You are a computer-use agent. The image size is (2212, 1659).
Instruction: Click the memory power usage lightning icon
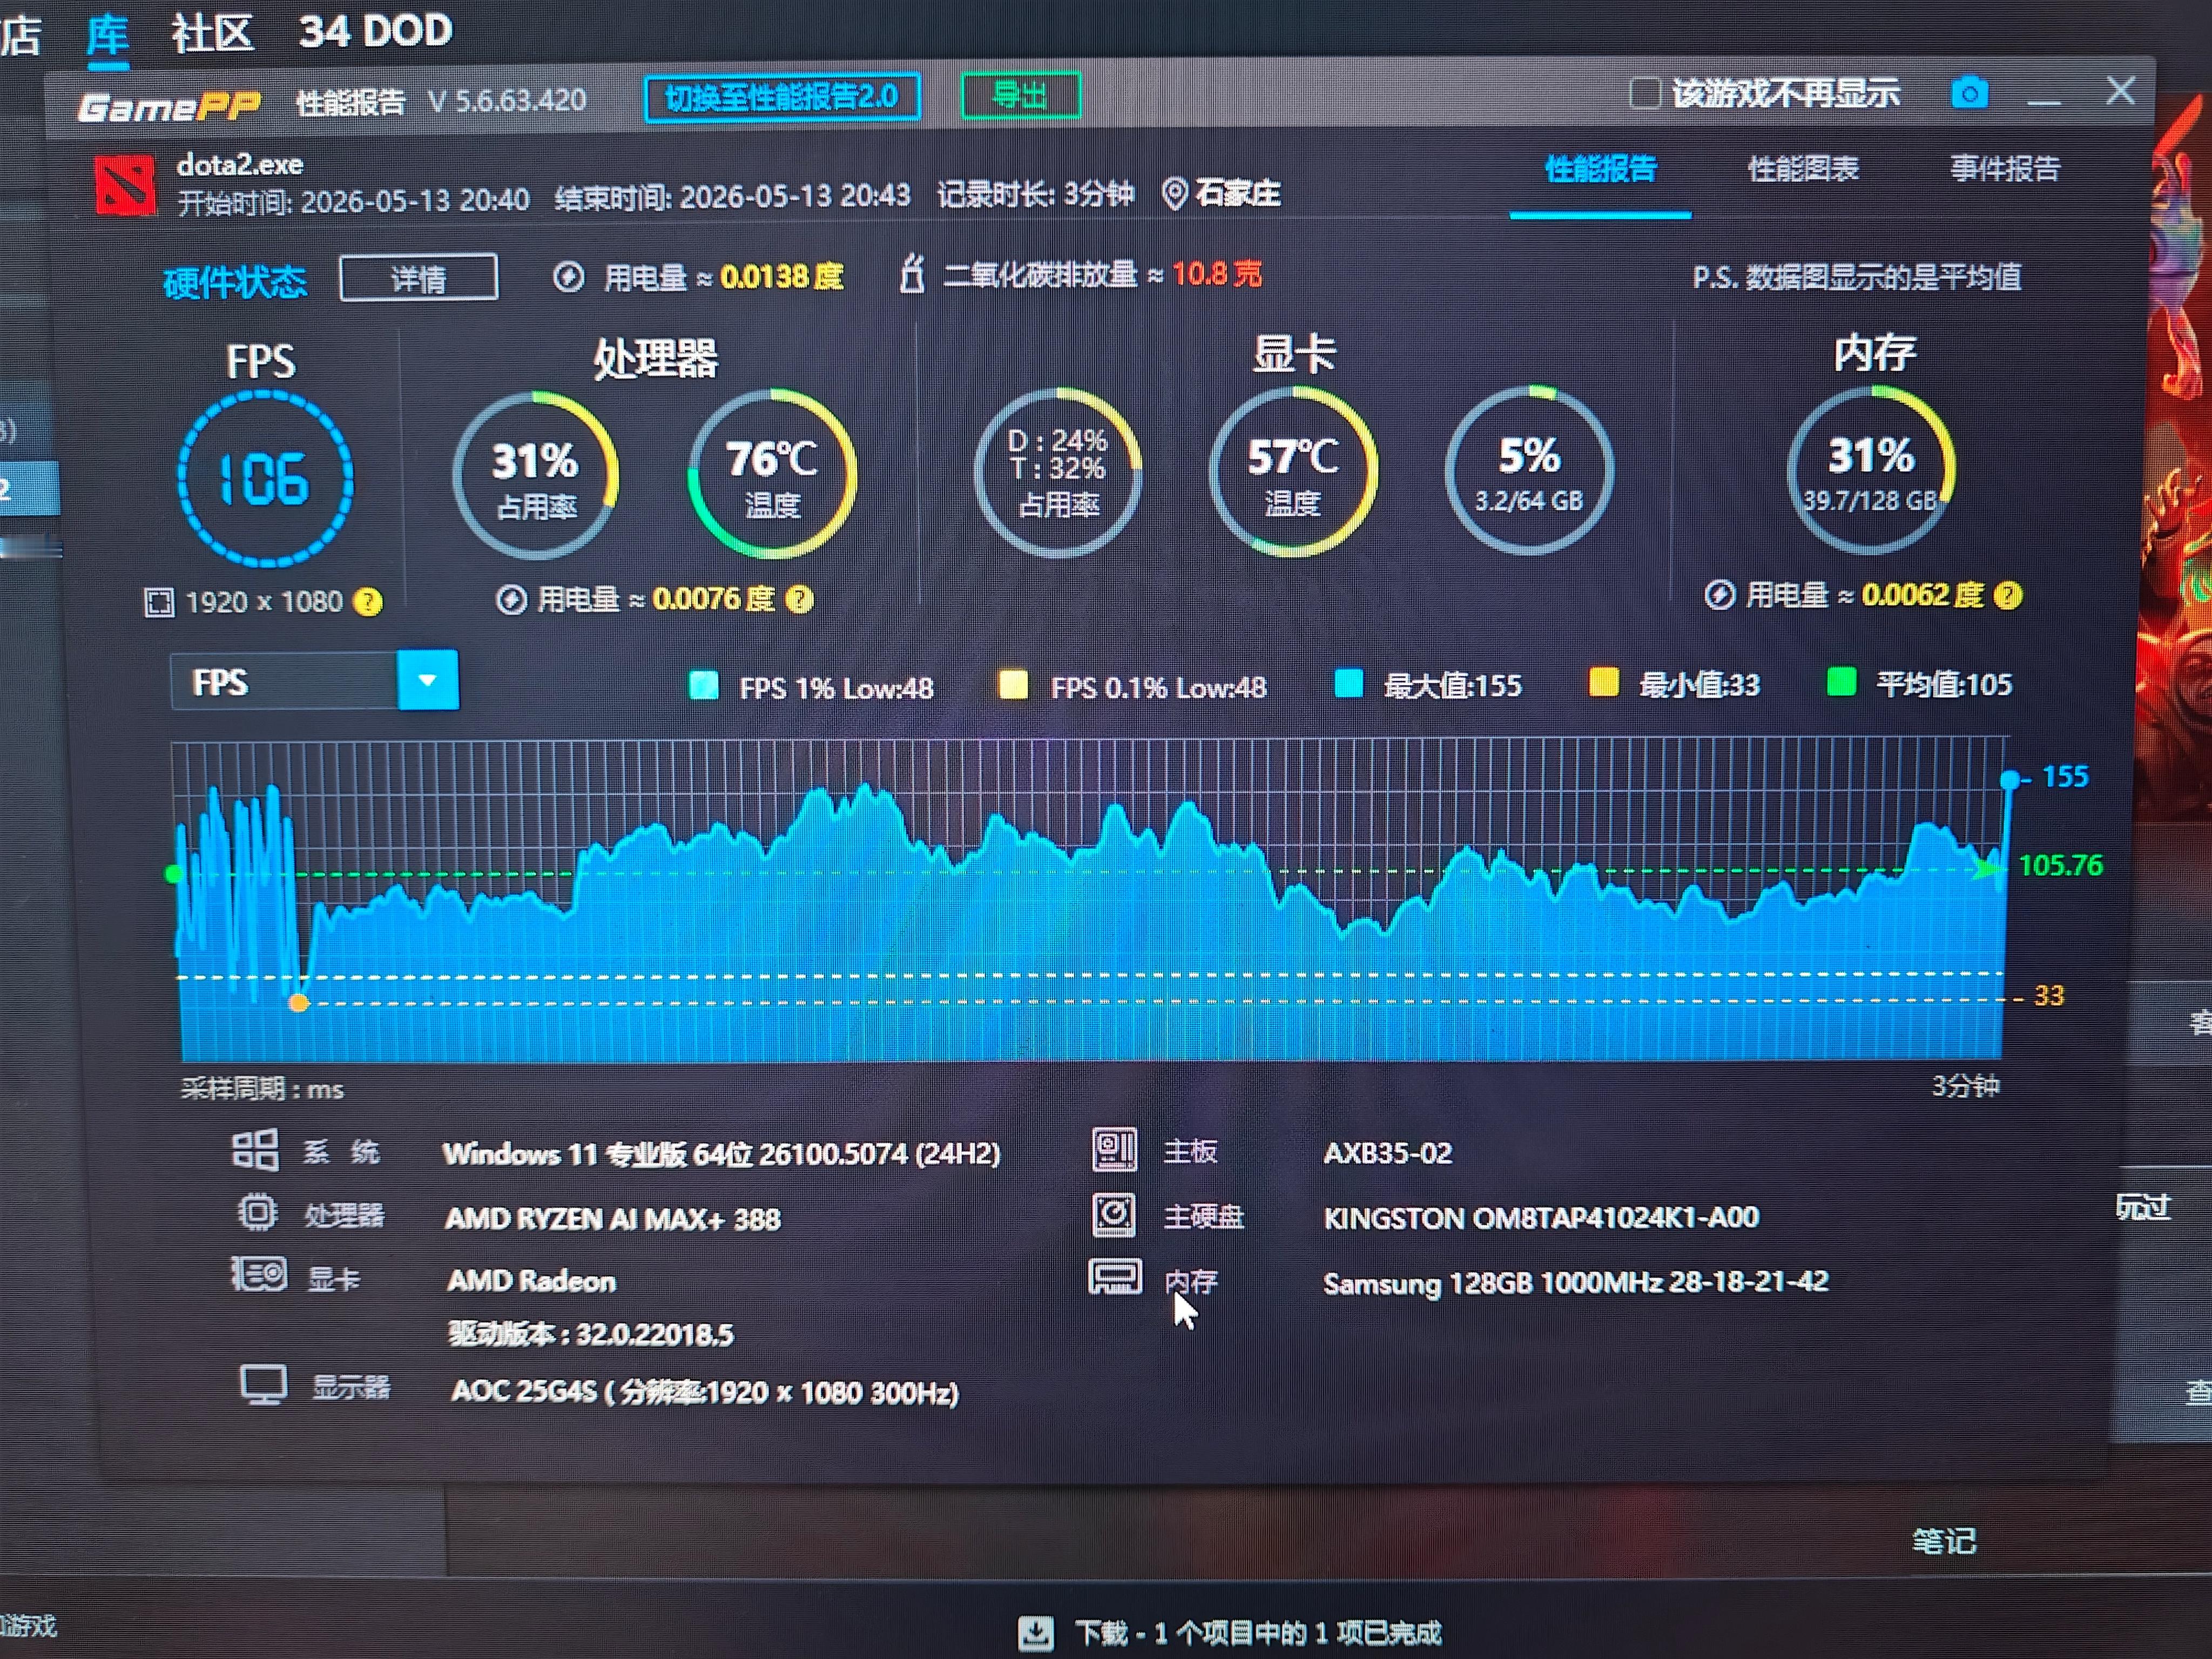1719,595
